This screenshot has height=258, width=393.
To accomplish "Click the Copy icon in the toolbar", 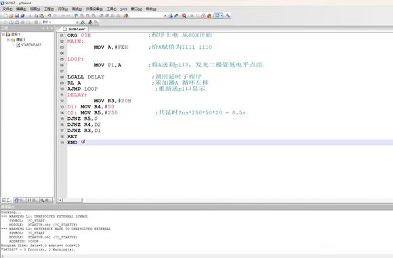I will [x=36, y=16].
